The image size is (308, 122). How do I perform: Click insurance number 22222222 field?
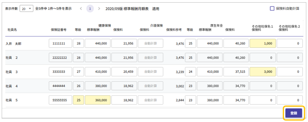click(60, 58)
